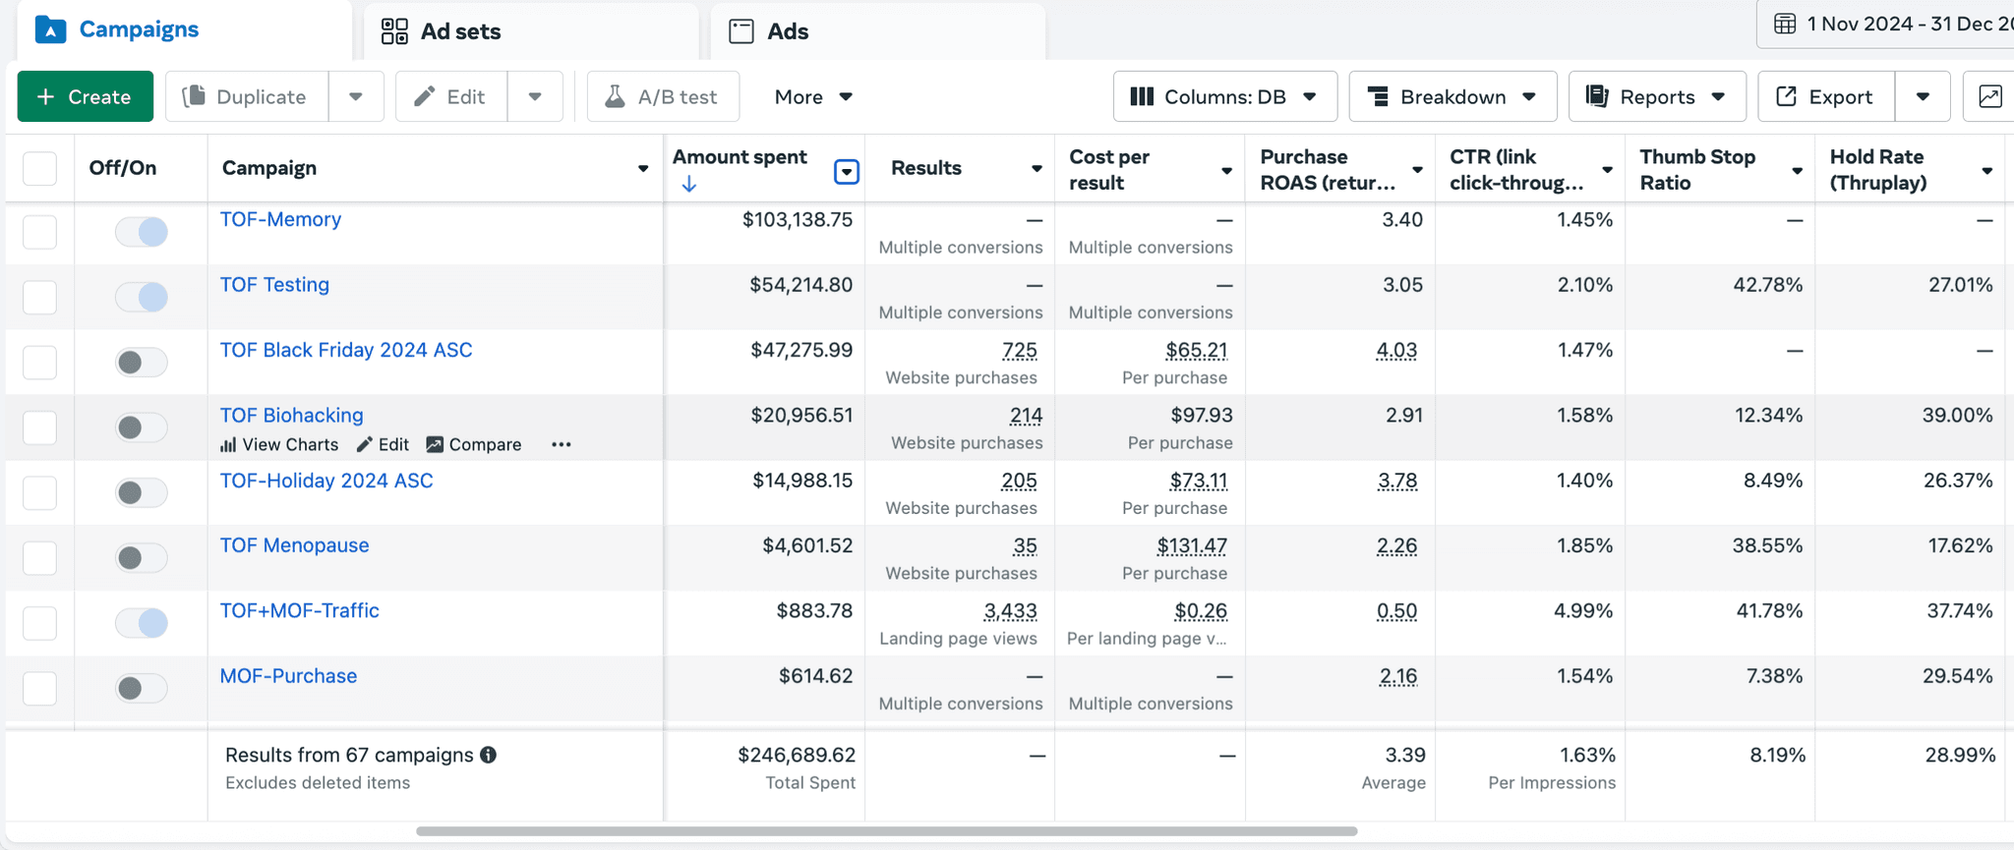Click the 725 website purchases result

pos(1020,351)
